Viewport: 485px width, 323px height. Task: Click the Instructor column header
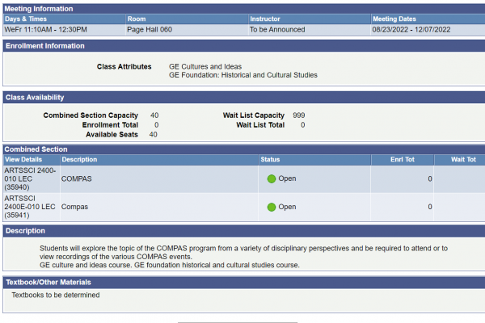coord(310,19)
